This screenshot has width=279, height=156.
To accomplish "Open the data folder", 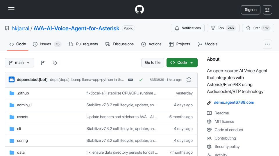I will pyautogui.click(x=21, y=153).
